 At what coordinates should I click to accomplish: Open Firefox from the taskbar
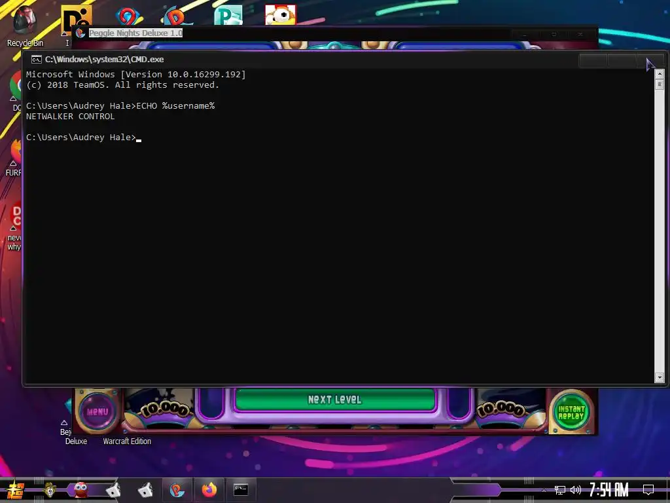click(209, 490)
